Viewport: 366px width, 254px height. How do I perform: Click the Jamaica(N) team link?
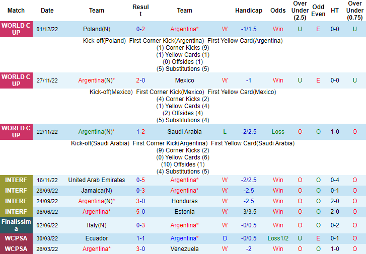click(97, 191)
